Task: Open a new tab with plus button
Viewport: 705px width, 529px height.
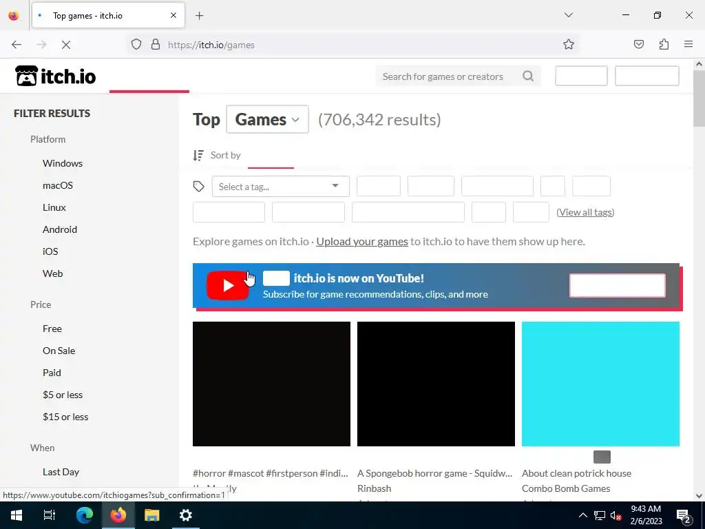Action: [x=200, y=16]
